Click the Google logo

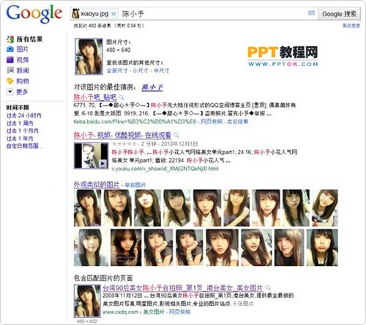pyautogui.click(x=34, y=14)
